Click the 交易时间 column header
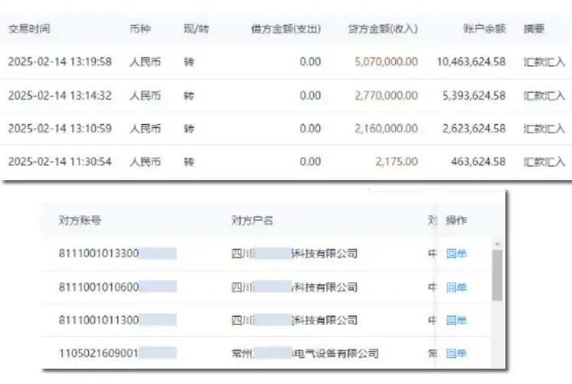This screenshot has height=384, width=572. (29, 29)
